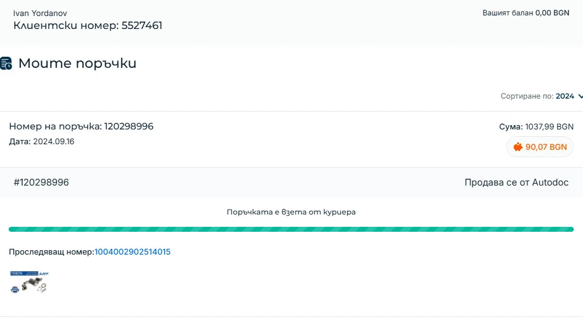Click status text 'Поръчката е взета от куриера'
583x323 pixels.
pos(291,212)
